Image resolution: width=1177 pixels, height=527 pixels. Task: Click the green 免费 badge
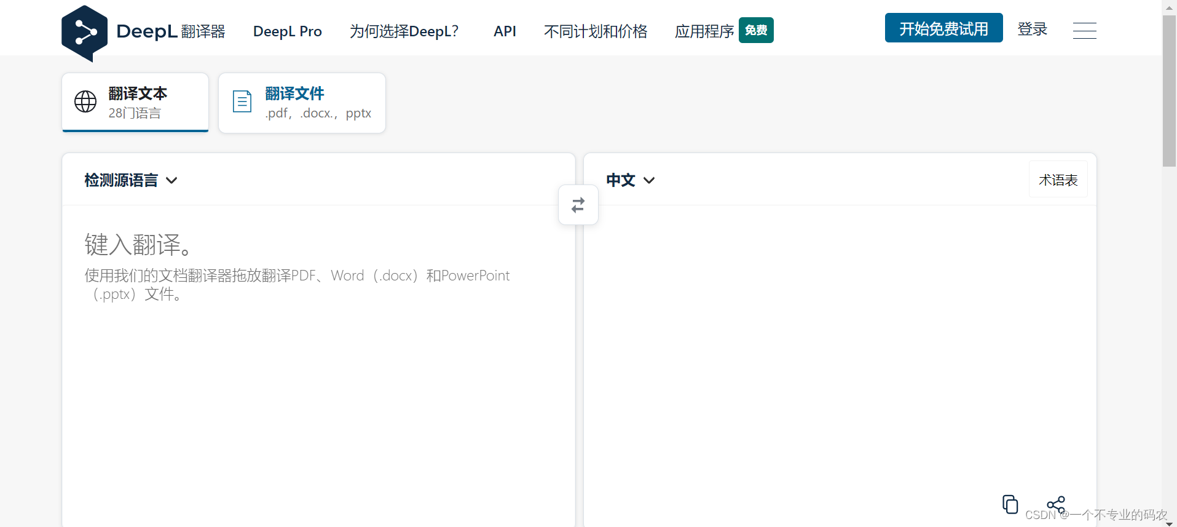point(756,30)
